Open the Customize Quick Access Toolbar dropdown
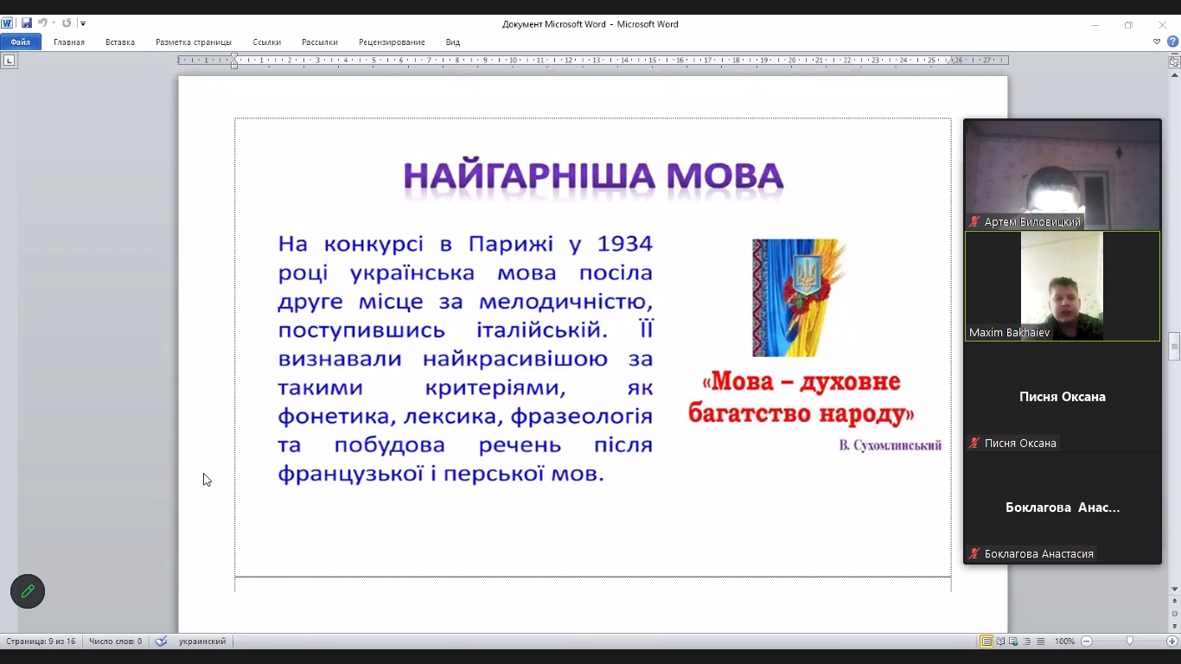 click(x=83, y=23)
